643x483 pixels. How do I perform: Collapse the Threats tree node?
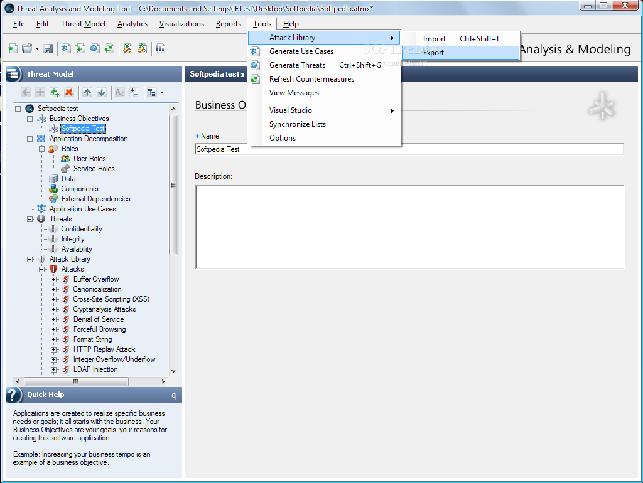[30, 219]
